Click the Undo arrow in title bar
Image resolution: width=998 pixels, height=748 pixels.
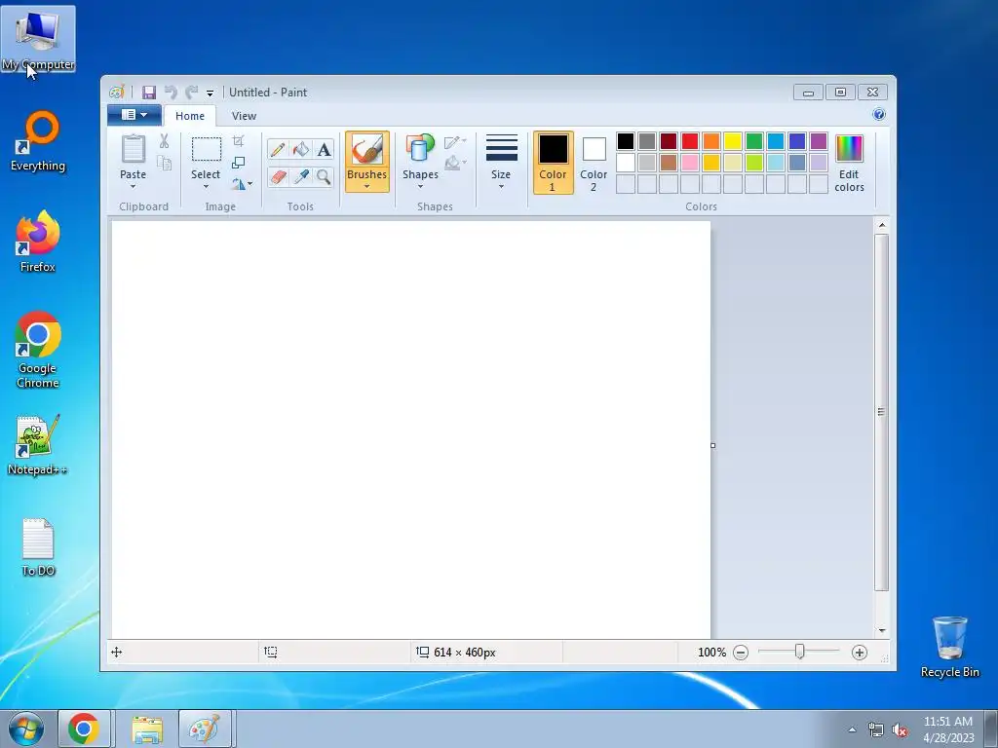click(171, 93)
